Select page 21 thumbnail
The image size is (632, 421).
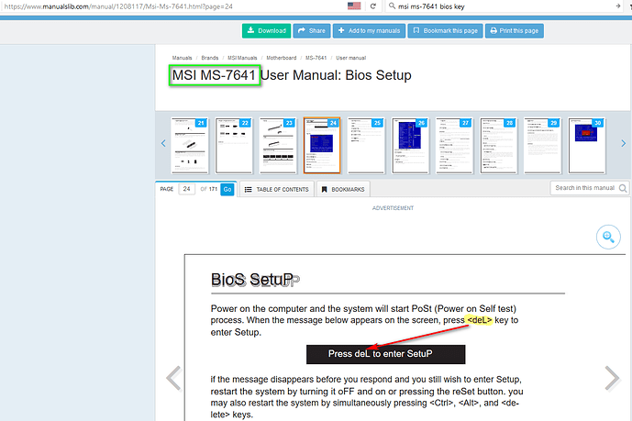190,146
